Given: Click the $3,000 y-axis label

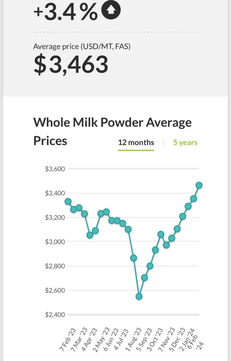Looking at the screenshot, I should click(x=55, y=241).
